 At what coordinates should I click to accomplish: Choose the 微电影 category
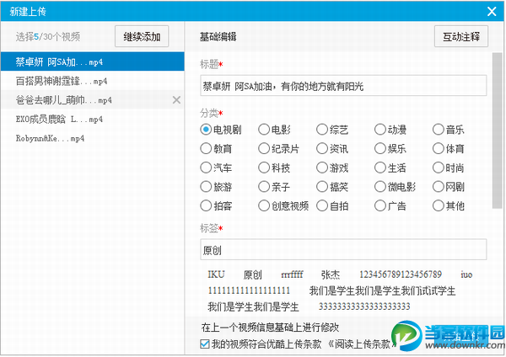pos(395,187)
